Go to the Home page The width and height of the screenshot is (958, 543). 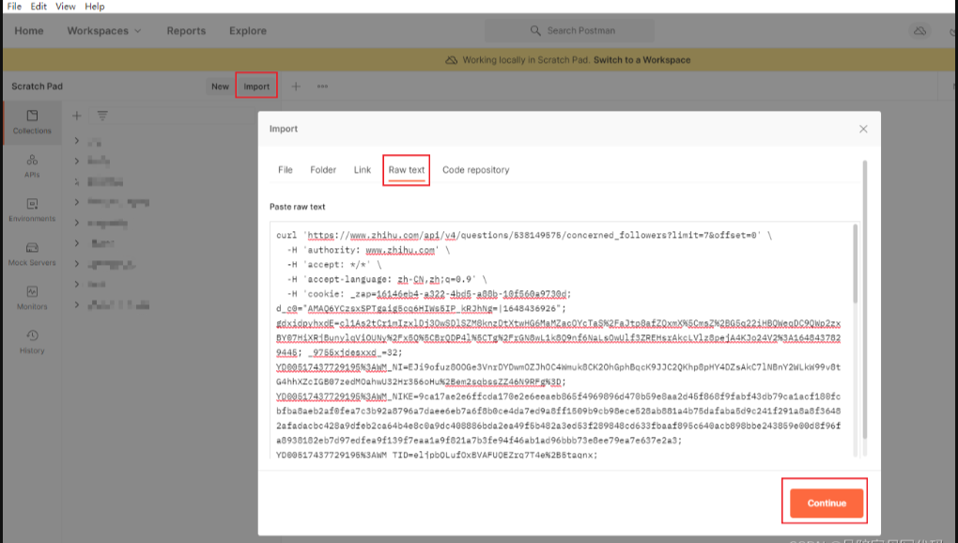tap(29, 31)
